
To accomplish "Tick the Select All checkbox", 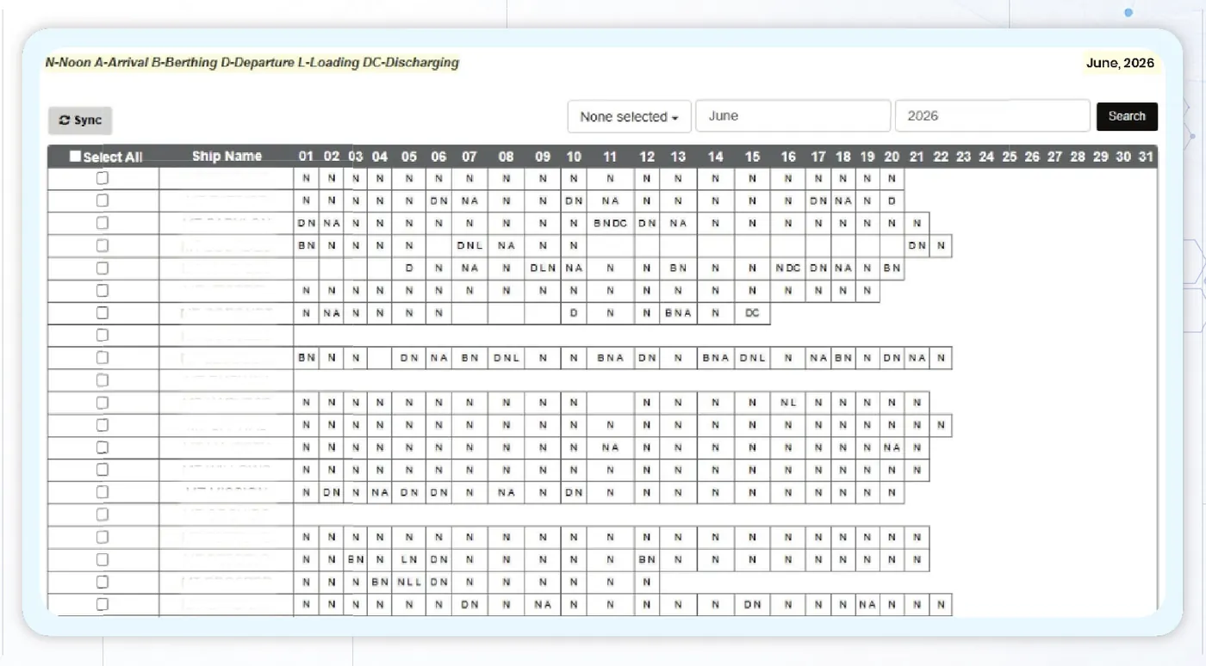I will click(x=75, y=157).
